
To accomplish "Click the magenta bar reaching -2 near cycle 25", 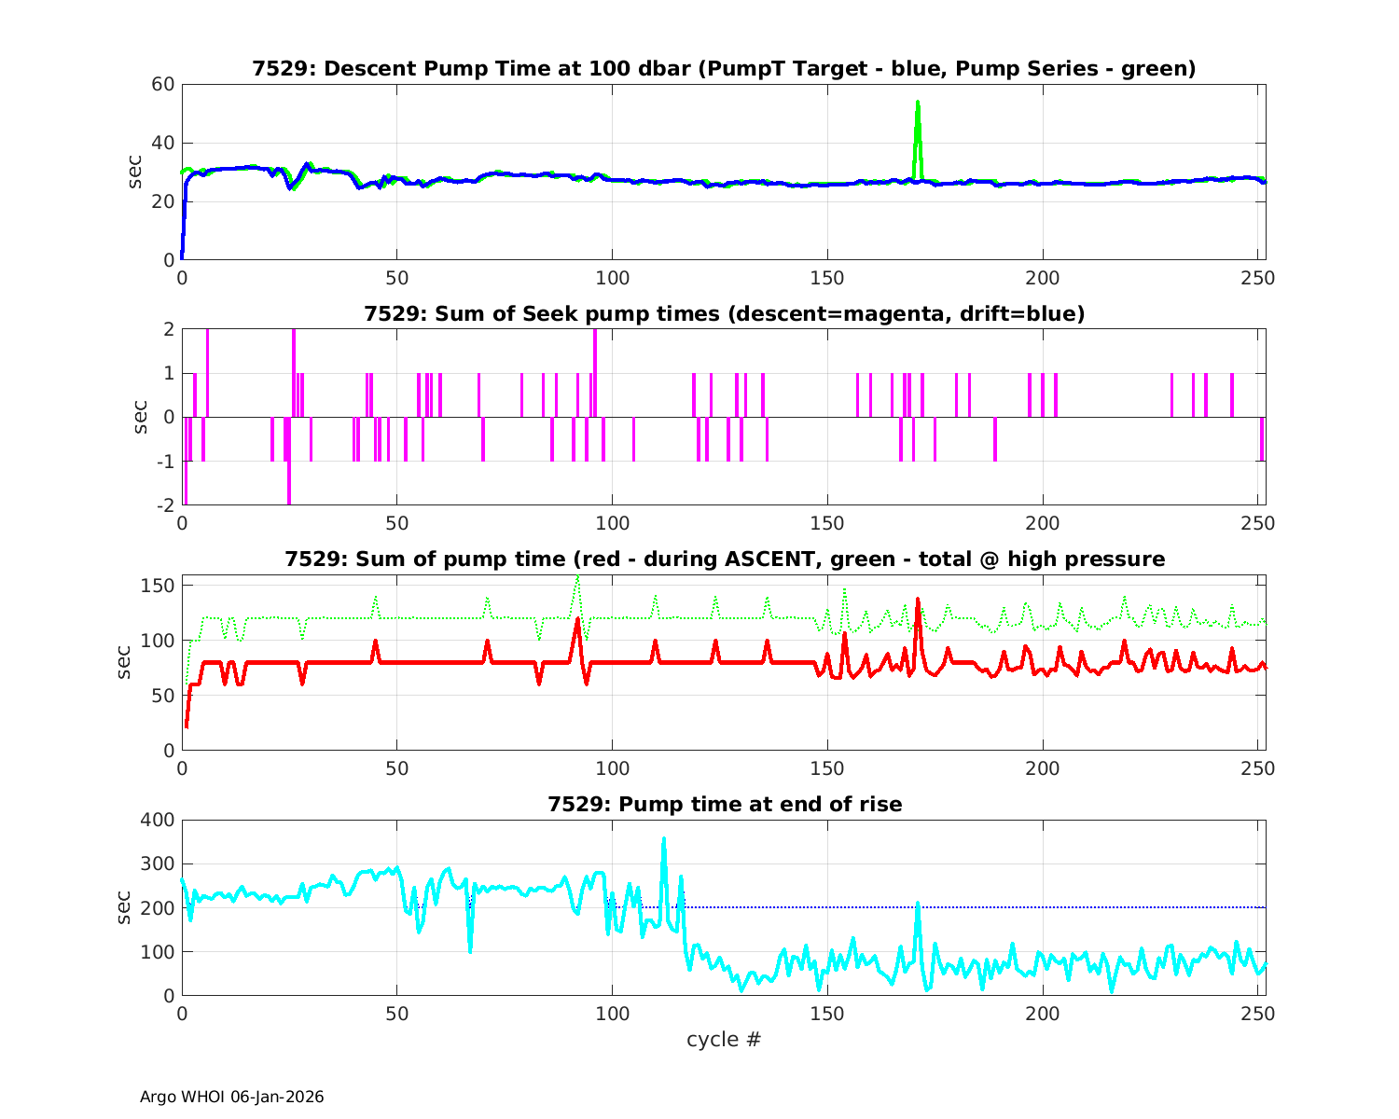I will pos(289,485).
